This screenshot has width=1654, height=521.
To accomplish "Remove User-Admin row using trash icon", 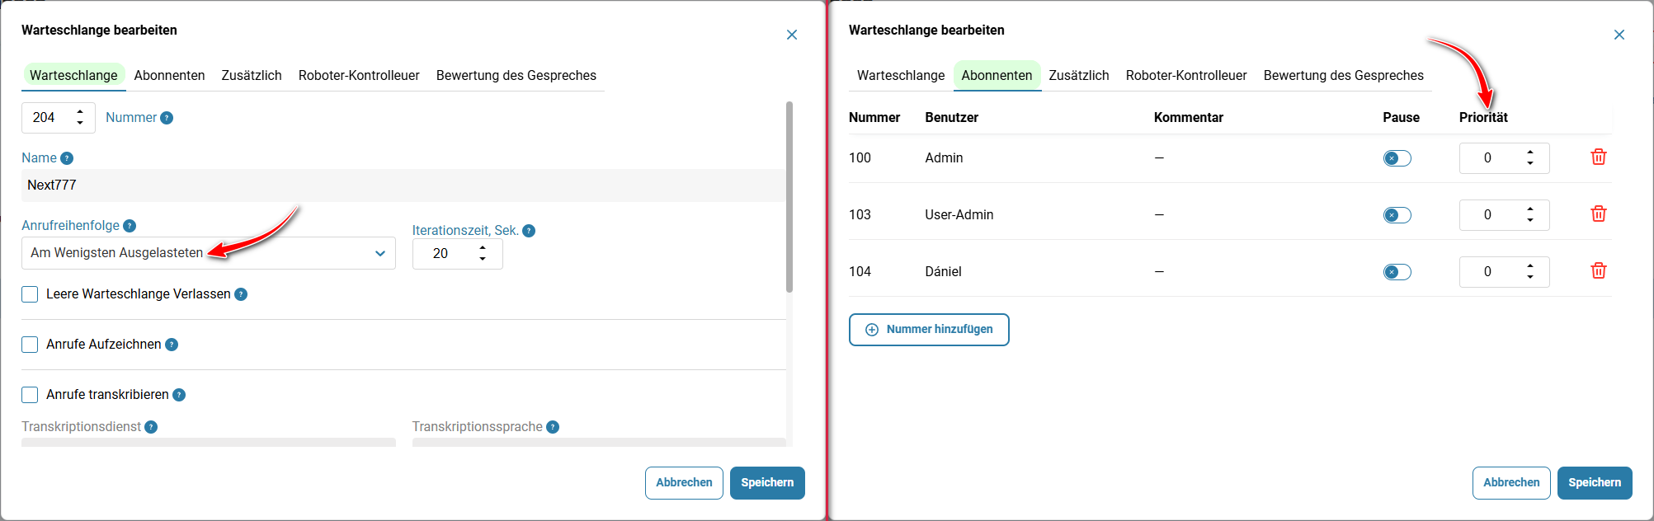I will [x=1598, y=214].
